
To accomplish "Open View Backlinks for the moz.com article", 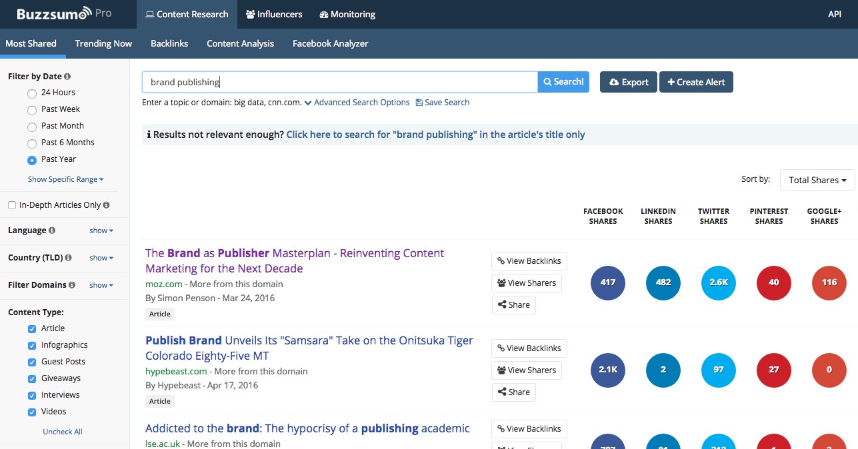I will 529,260.
